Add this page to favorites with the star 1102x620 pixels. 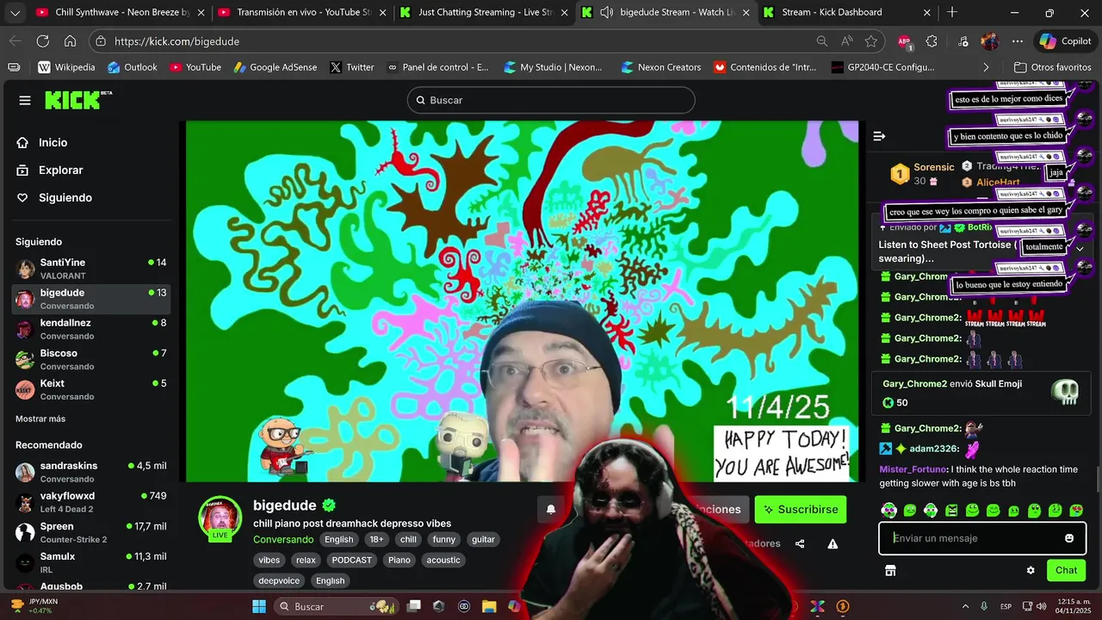click(871, 41)
